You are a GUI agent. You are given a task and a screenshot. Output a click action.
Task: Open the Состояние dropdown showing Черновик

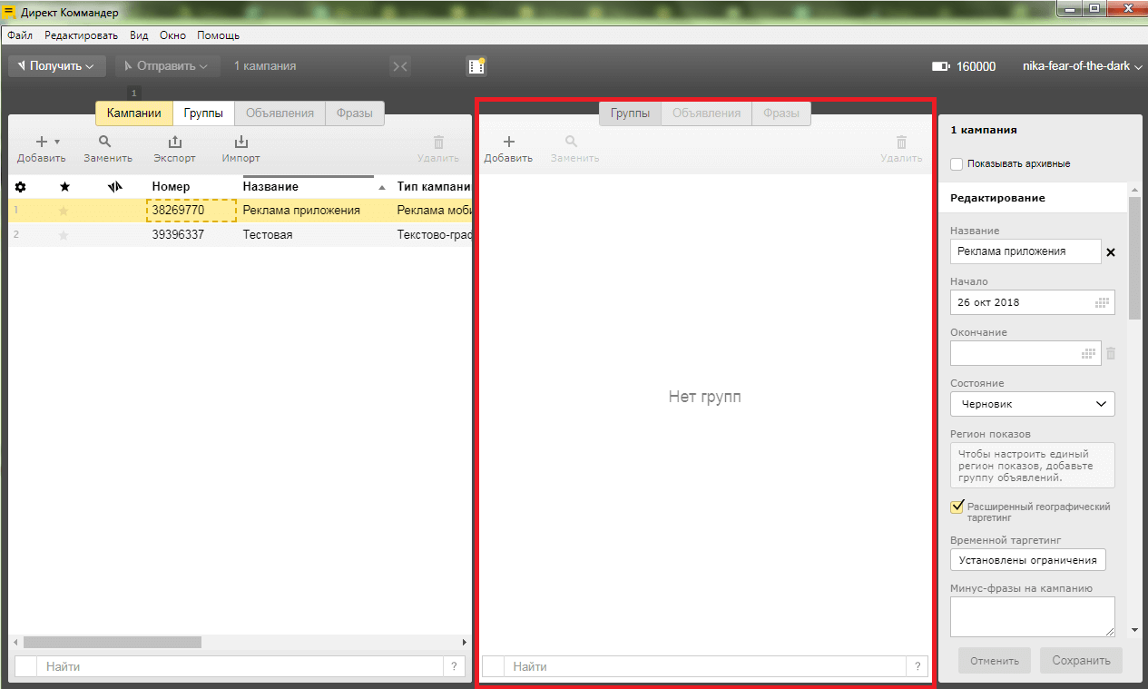point(1032,404)
